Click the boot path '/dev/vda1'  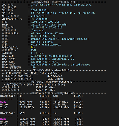pos(38,30)
